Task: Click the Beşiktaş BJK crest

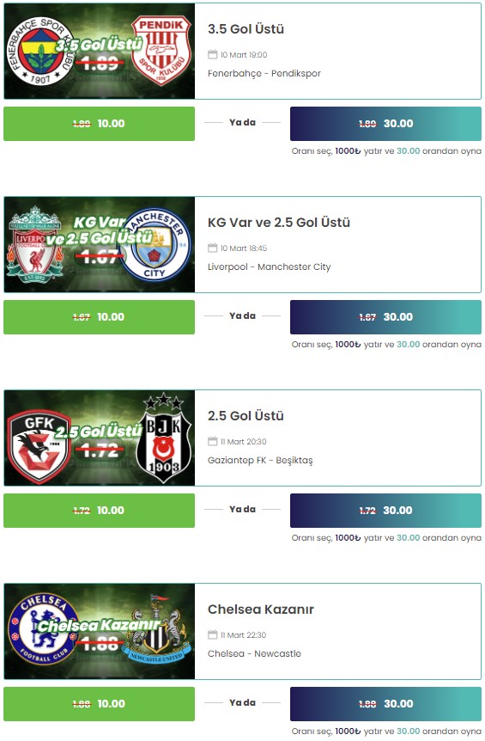Action: click(163, 438)
